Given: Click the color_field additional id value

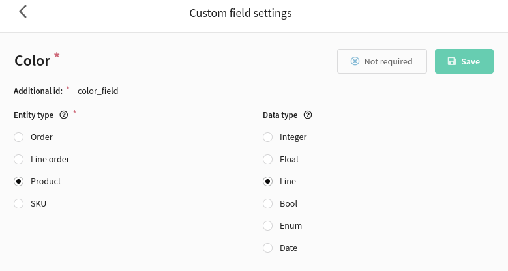Looking at the screenshot, I should (x=98, y=91).
